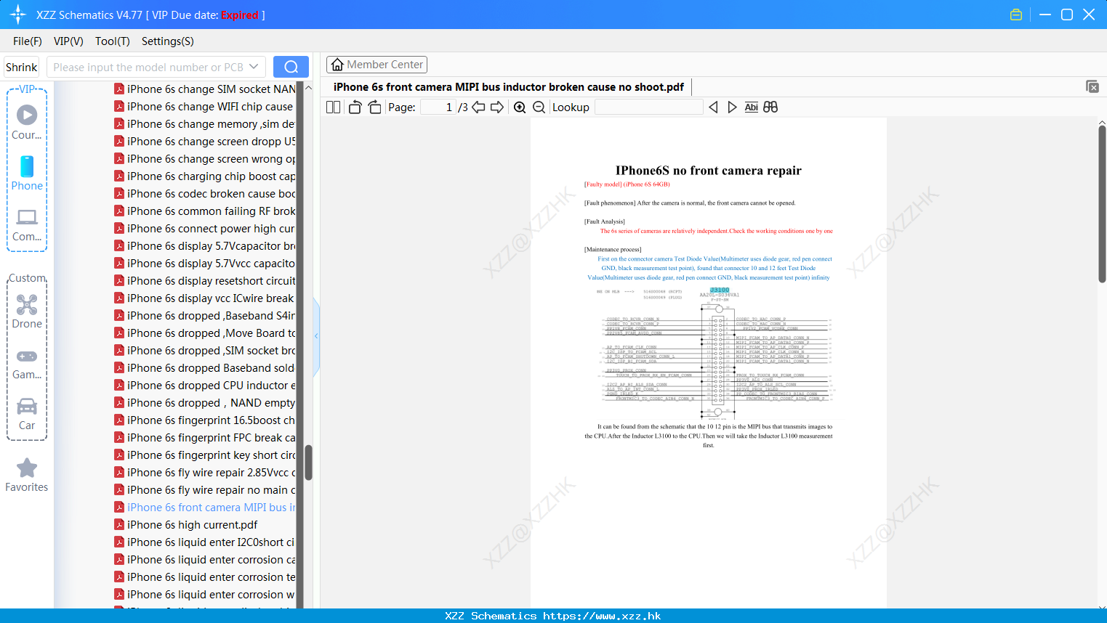Viewport: 1107px width, 623px height.
Task: Open the File(F) menu
Action: pos(28,41)
